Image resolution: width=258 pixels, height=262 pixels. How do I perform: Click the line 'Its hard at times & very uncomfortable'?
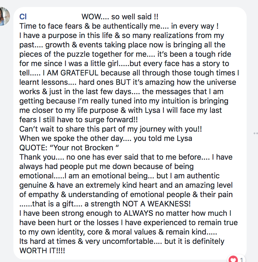[x=91, y=241]
